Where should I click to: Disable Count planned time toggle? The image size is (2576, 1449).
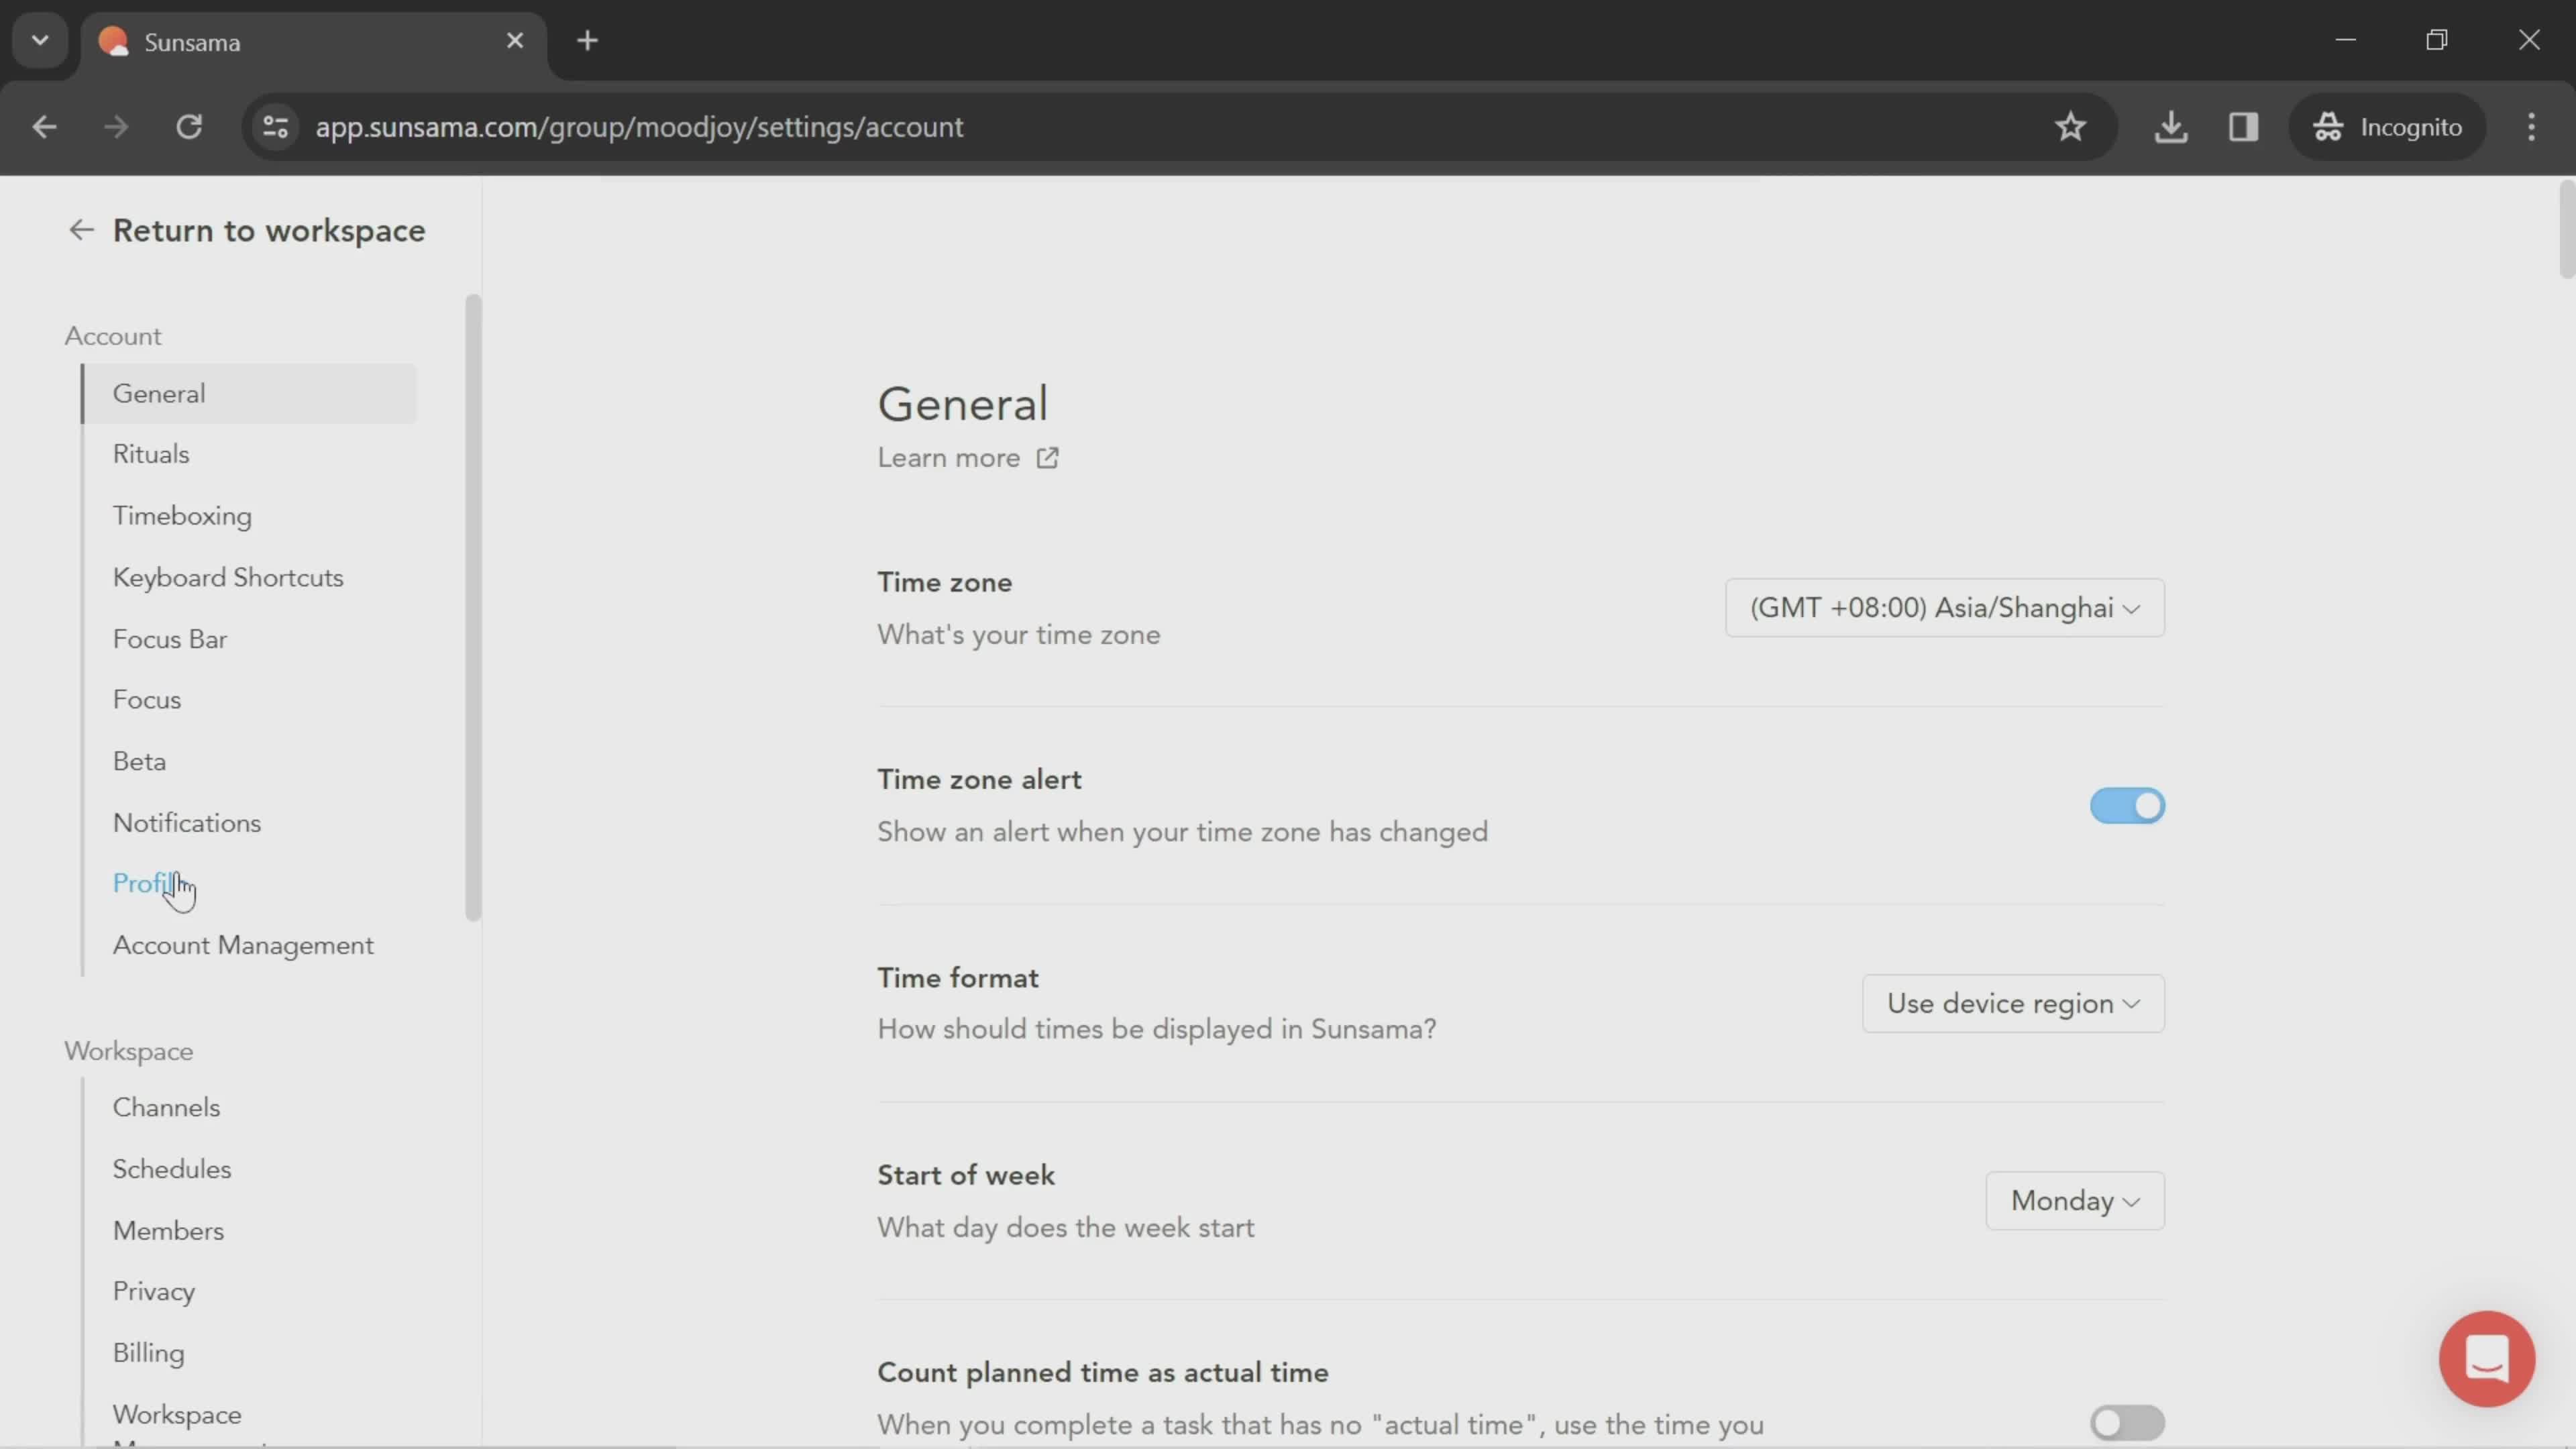pyautogui.click(x=2125, y=1421)
